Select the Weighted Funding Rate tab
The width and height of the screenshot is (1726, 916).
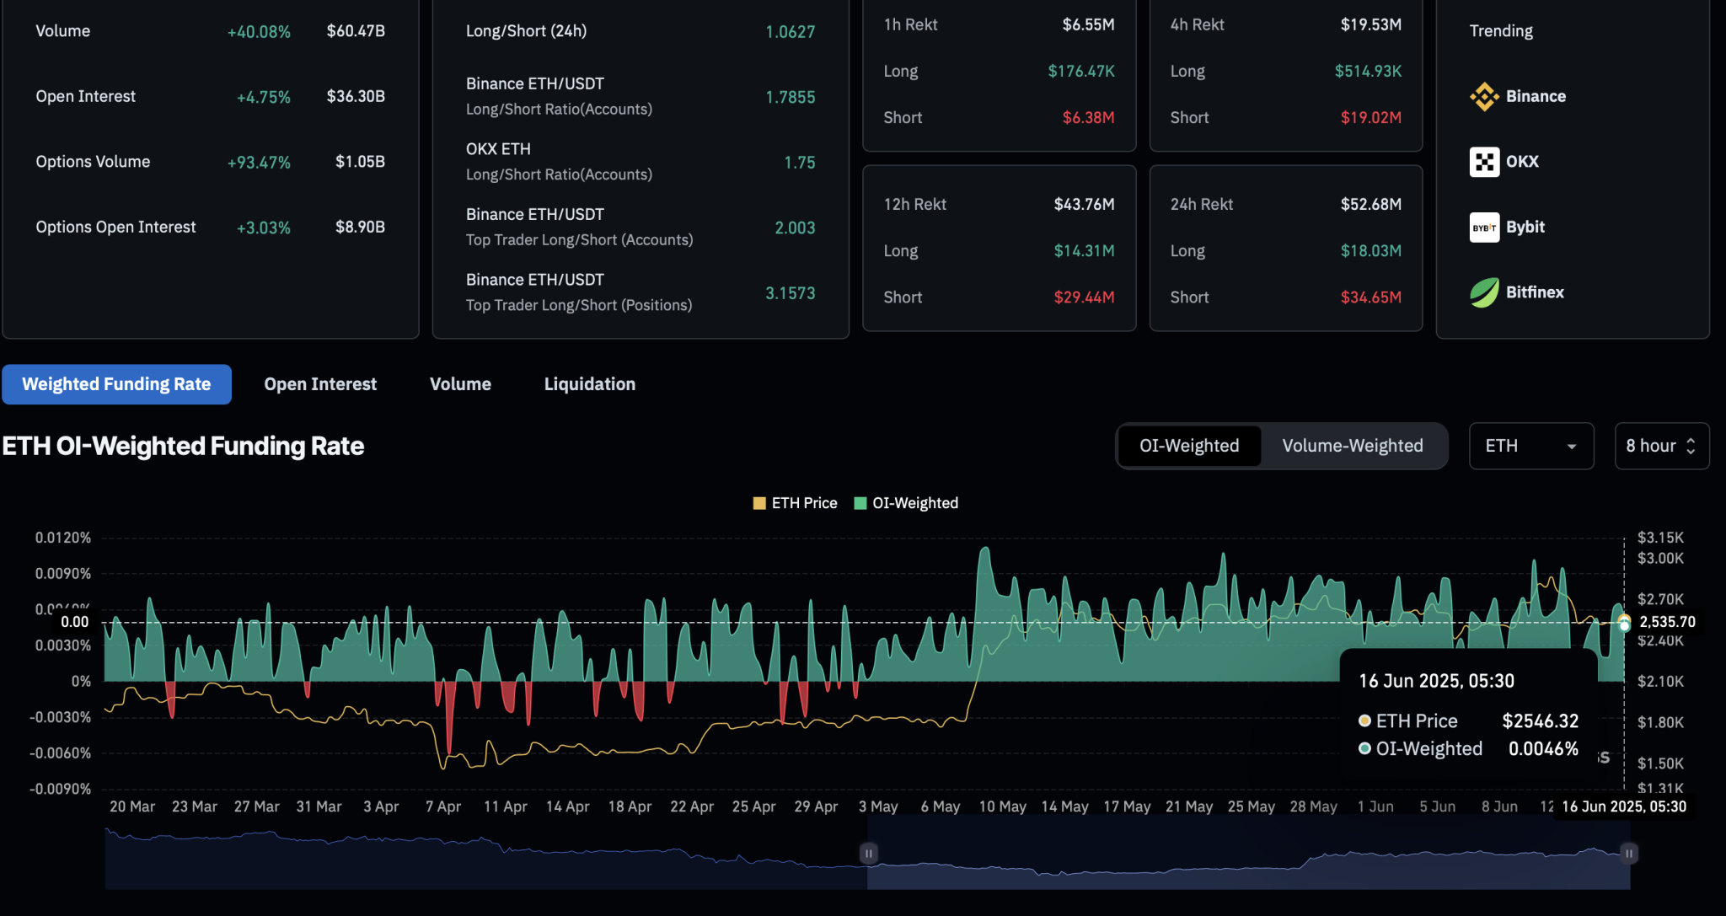pyautogui.click(x=116, y=384)
